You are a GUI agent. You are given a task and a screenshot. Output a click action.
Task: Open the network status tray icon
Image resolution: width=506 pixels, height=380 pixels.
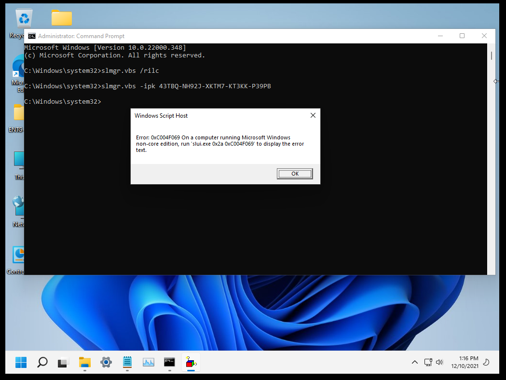coord(428,362)
